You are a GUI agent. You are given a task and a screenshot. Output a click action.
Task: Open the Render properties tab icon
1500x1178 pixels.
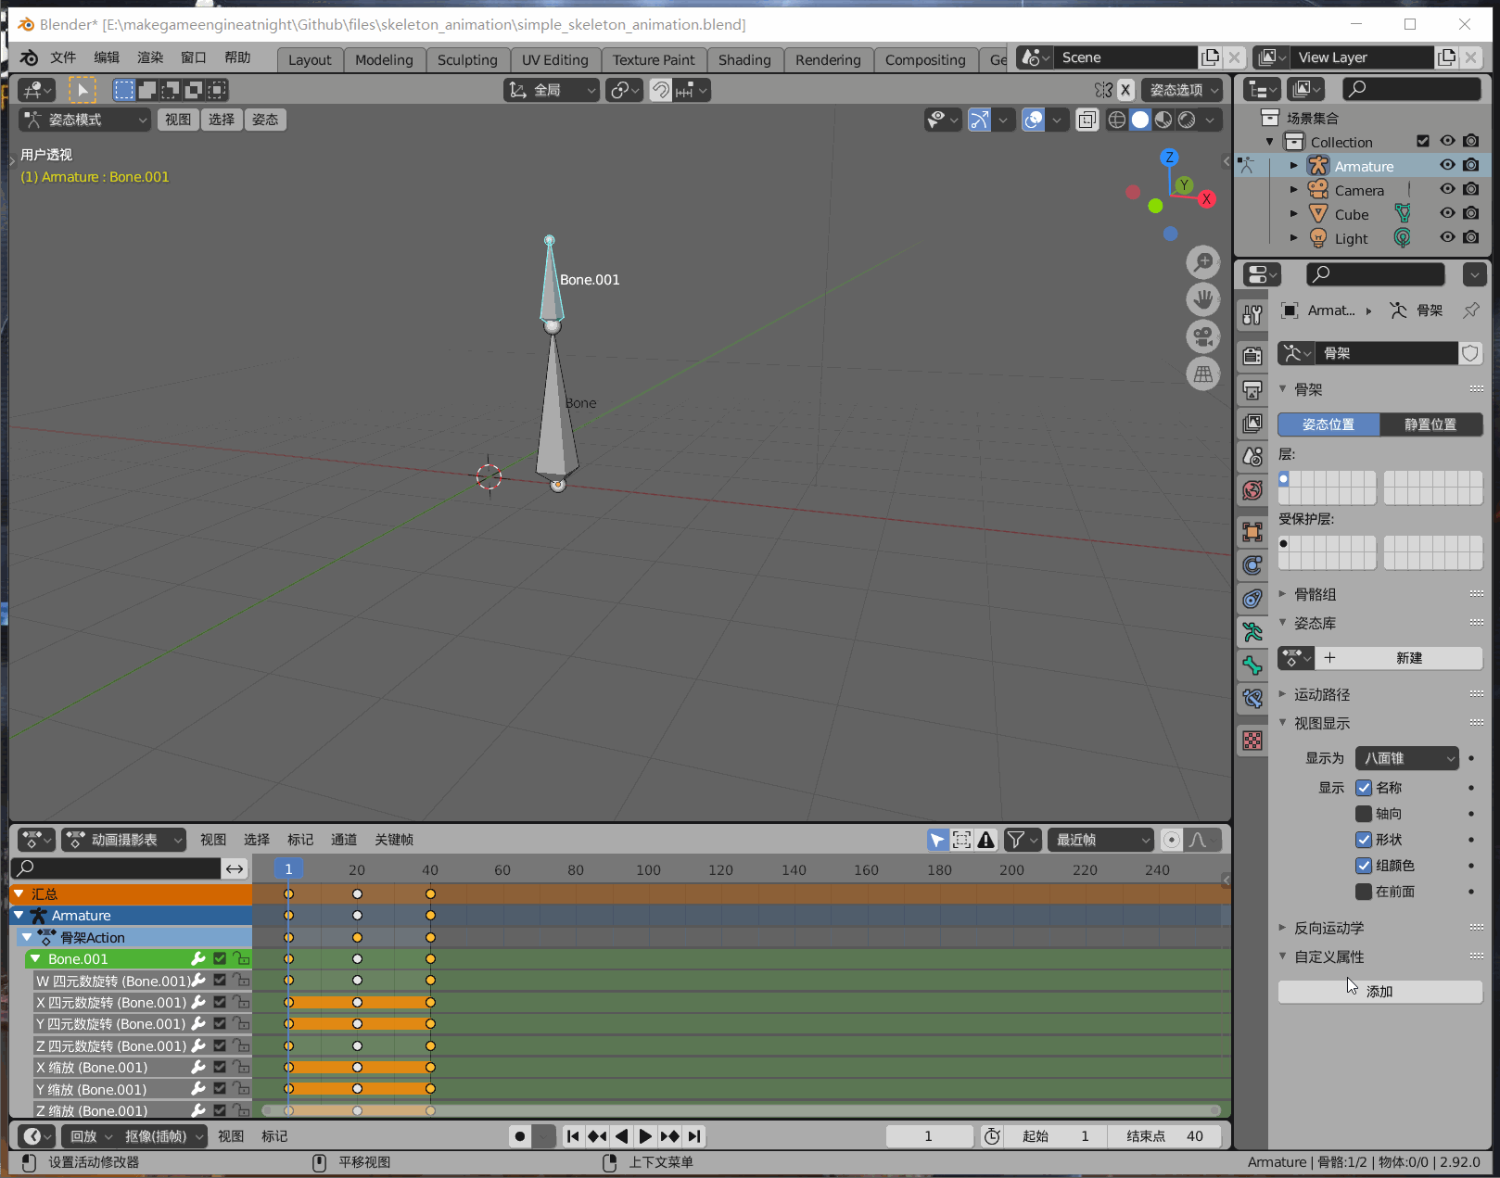[1252, 356]
